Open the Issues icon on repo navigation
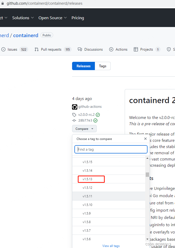The width and height of the screenshot is (175, 248). [x=3, y=49]
